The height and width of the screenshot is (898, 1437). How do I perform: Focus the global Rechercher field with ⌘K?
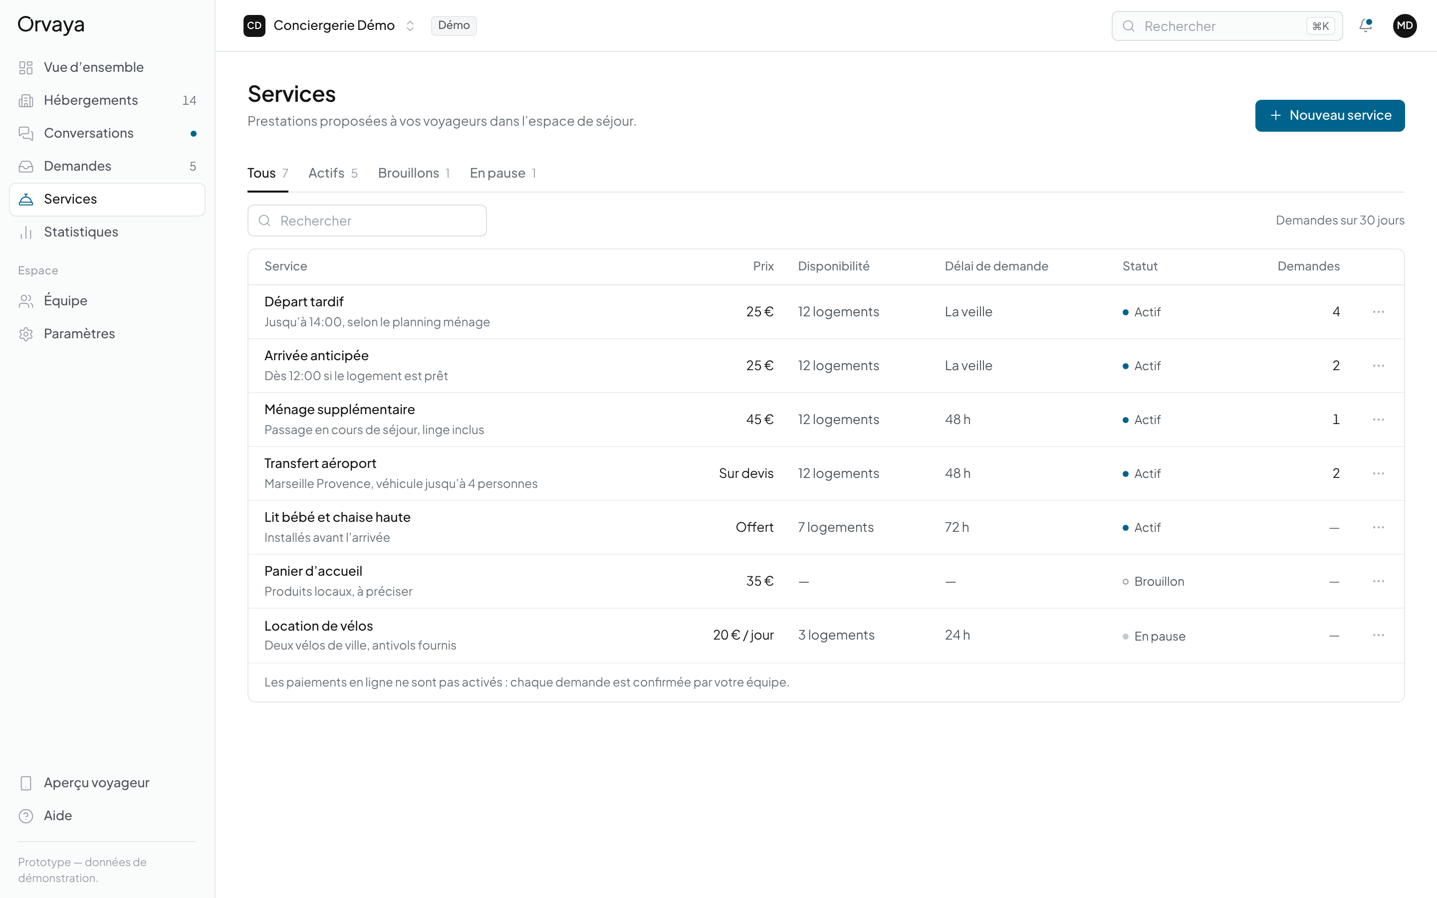(1227, 25)
